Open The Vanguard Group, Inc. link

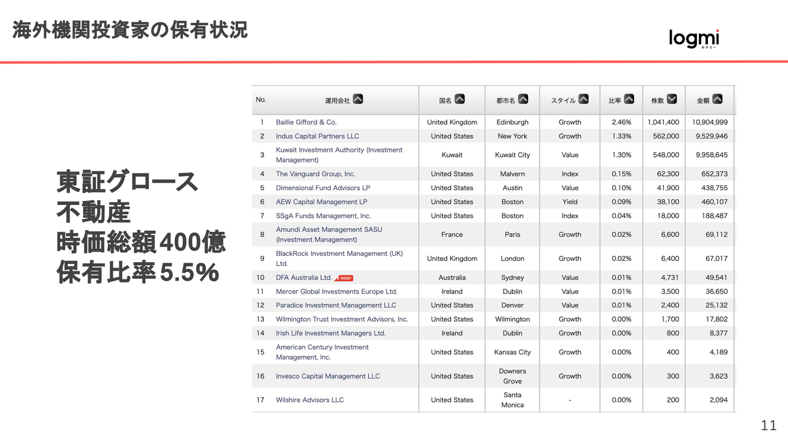tap(315, 174)
